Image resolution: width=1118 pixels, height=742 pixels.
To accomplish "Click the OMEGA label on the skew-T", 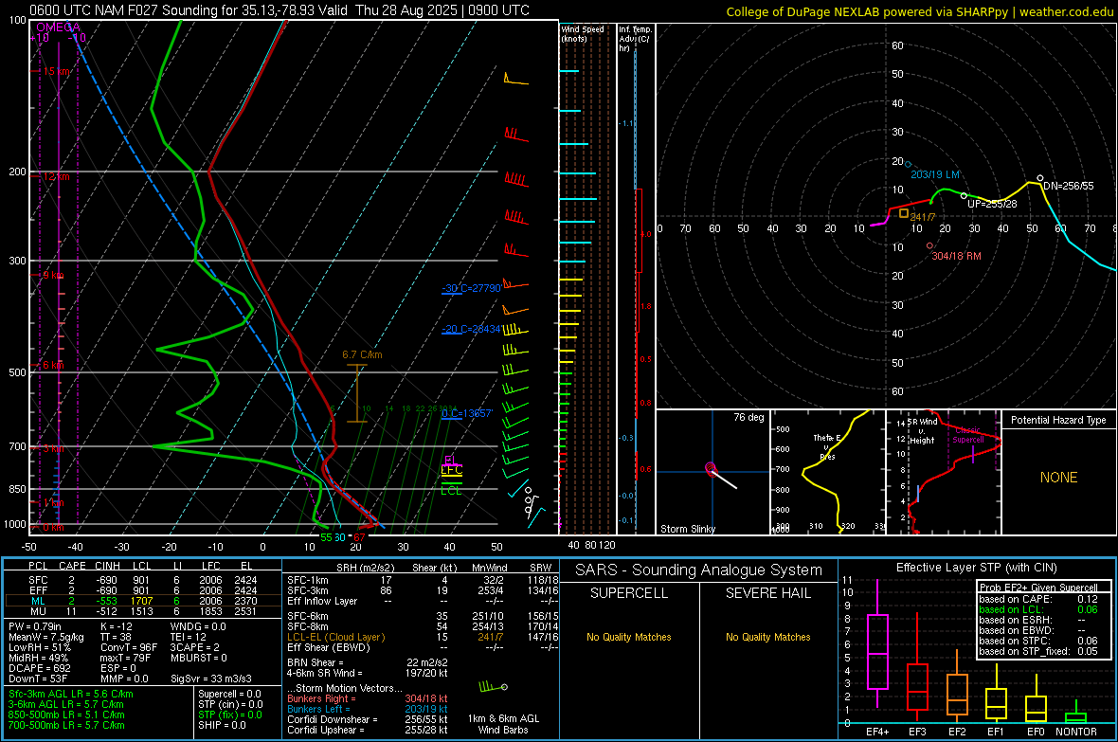I will (58, 27).
